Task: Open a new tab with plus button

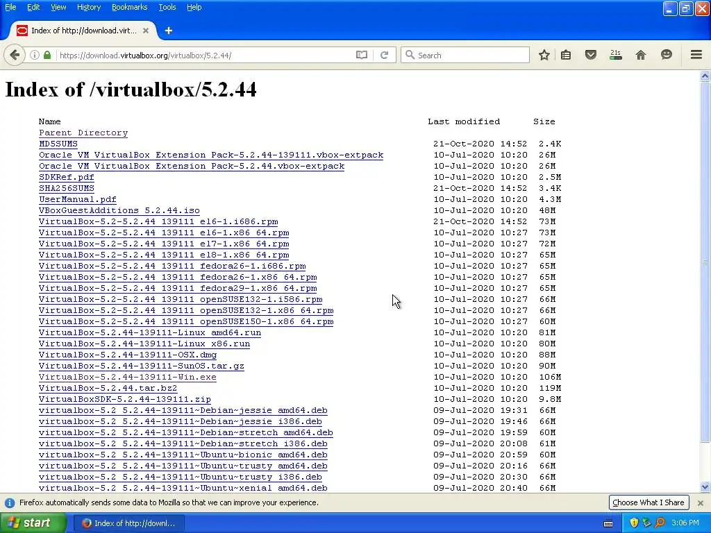Action: coord(169,31)
